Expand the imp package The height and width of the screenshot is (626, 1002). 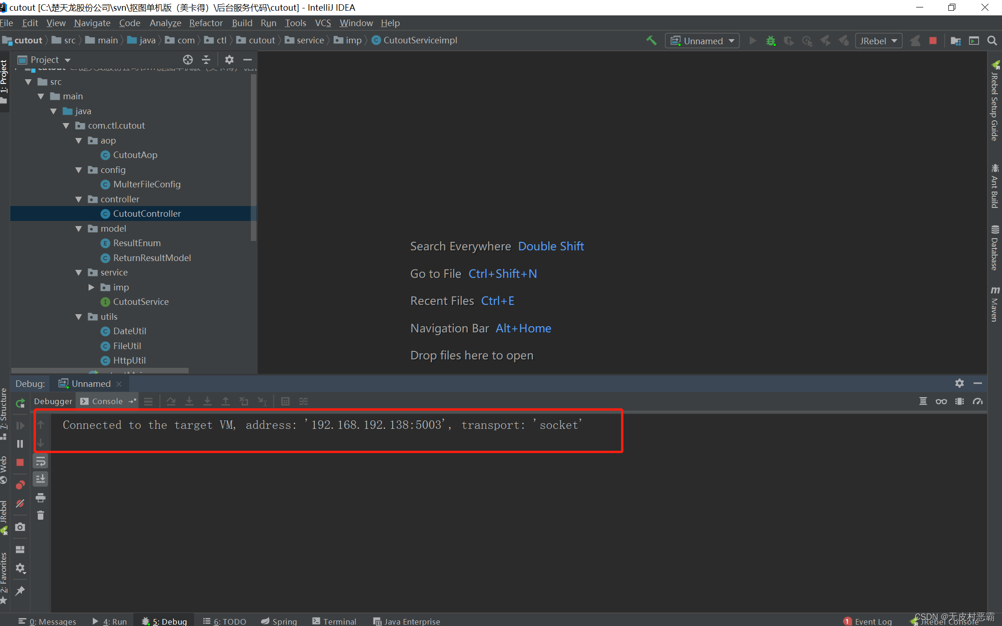(x=91, y=288)
